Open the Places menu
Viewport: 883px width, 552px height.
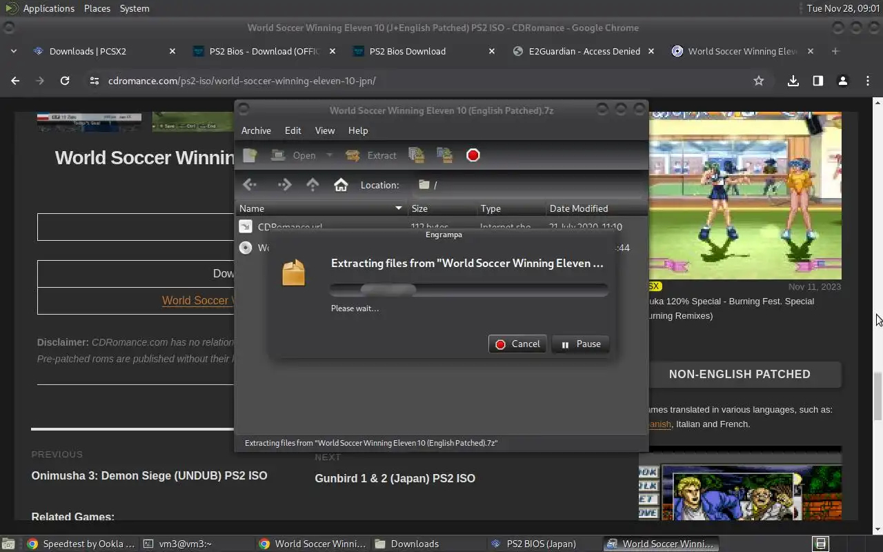coord(97,8)
